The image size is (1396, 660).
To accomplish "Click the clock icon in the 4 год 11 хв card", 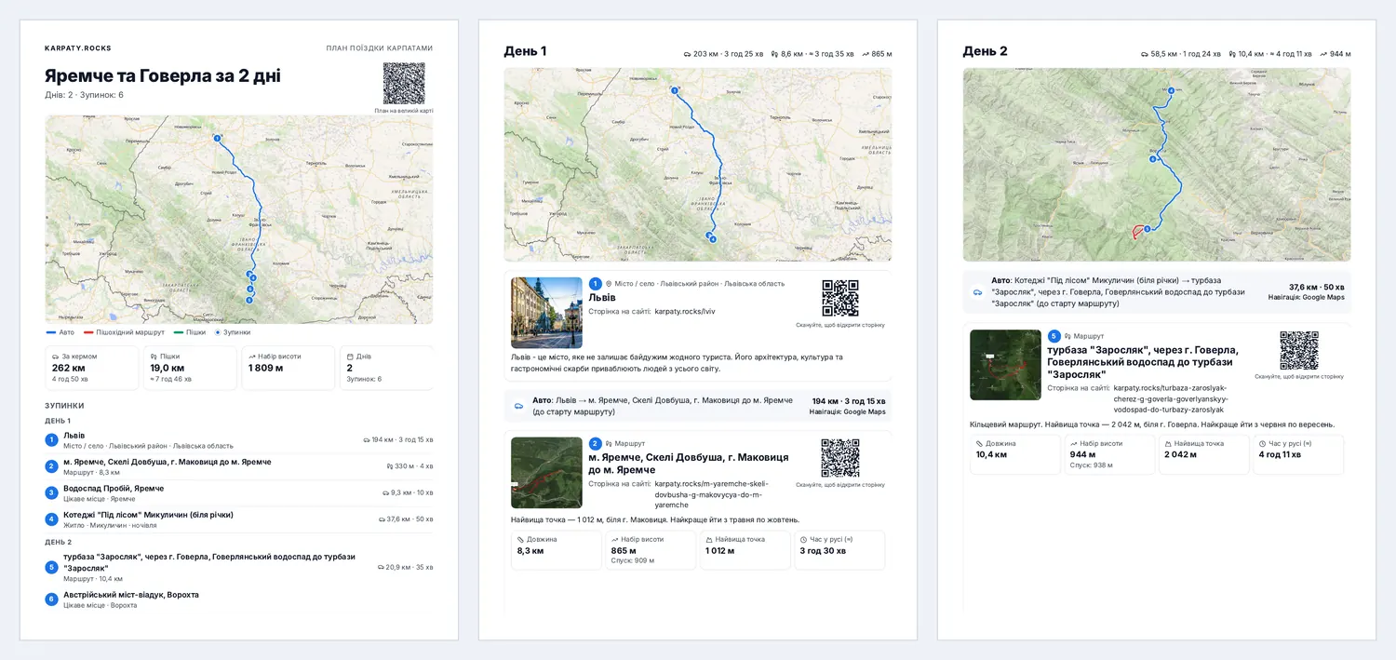I will [x=1263, y=443].
